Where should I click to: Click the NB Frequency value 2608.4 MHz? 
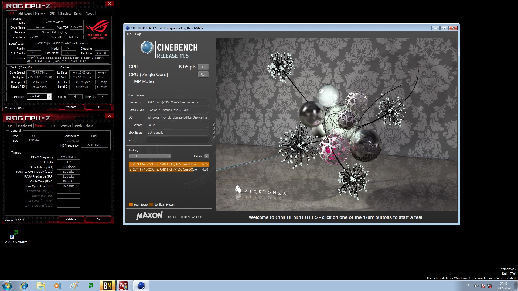[94, 145]
